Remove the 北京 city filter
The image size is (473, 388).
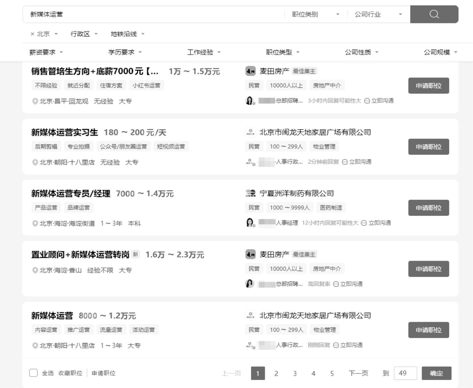pyautogui.click(x=32, y=34)
